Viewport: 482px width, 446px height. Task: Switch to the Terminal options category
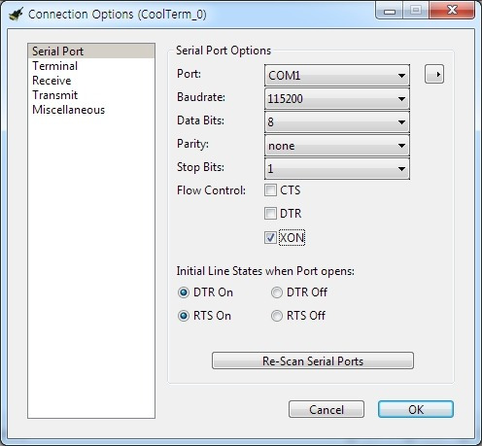point(55,66)
